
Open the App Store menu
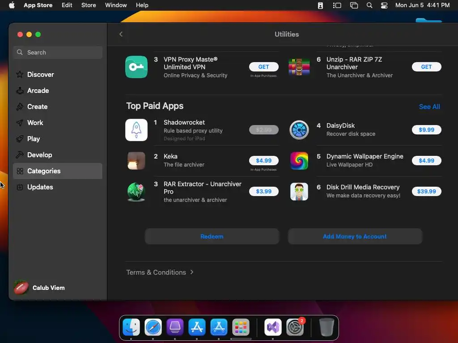[38, 5]
